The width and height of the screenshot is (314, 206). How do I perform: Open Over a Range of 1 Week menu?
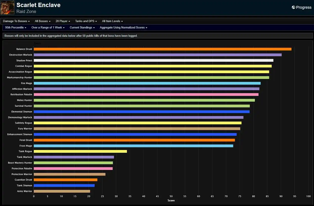click(x=48, y=27)
